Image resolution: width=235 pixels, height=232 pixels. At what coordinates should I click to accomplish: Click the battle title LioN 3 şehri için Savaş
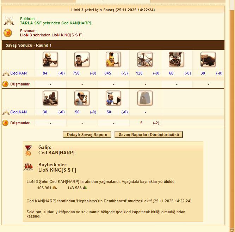click(x=93, y=10)
